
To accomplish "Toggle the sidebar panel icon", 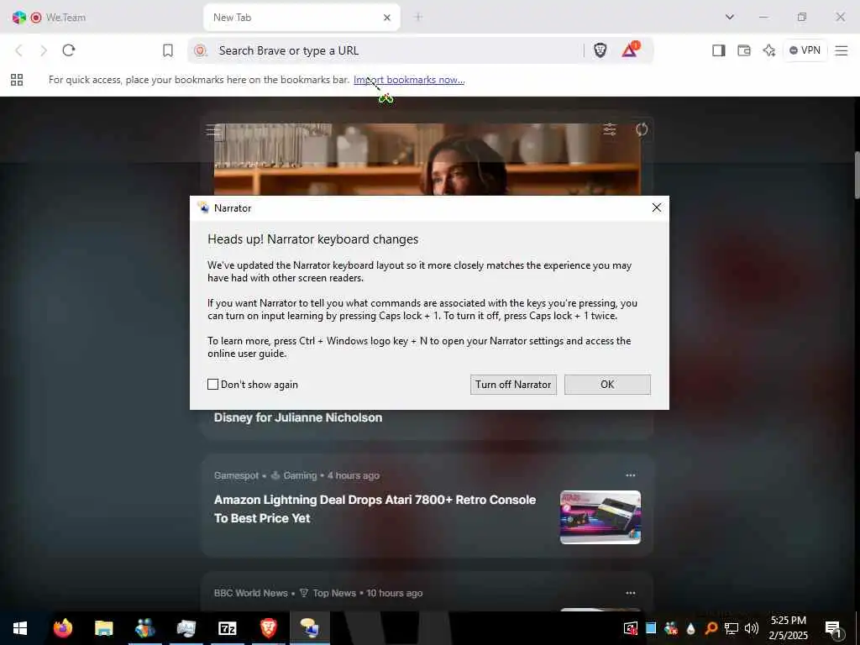I will point(719,50).
